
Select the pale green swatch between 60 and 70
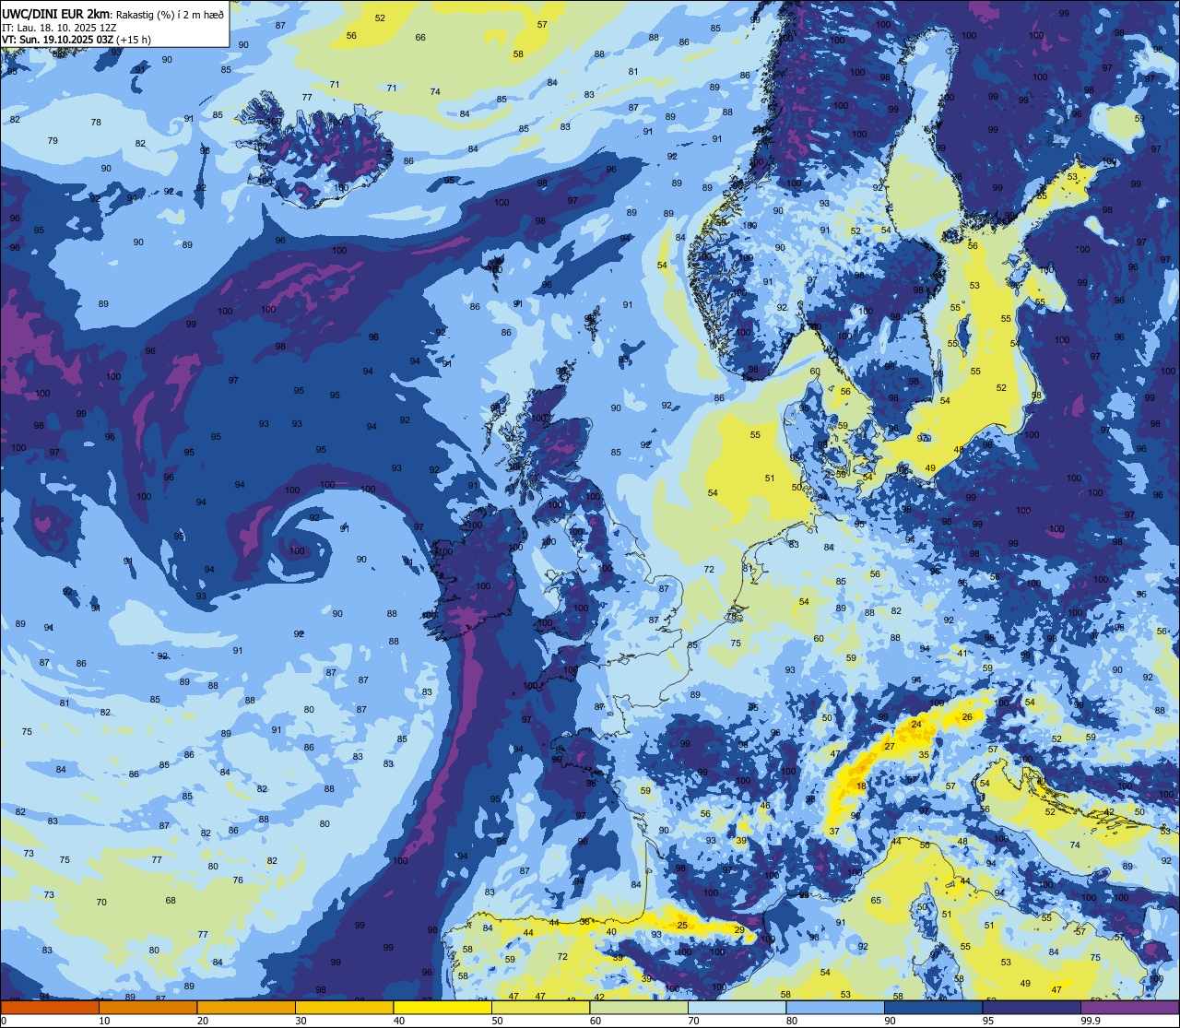(x=639, y=1007)
